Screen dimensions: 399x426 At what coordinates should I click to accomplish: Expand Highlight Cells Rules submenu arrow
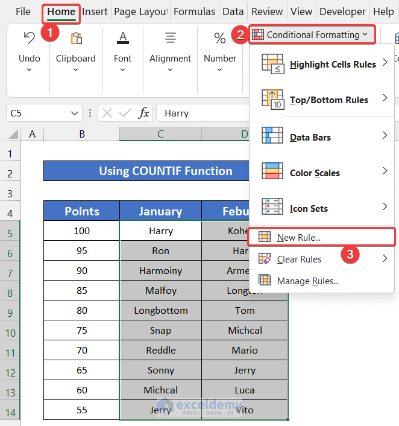(x=385, y=63)
